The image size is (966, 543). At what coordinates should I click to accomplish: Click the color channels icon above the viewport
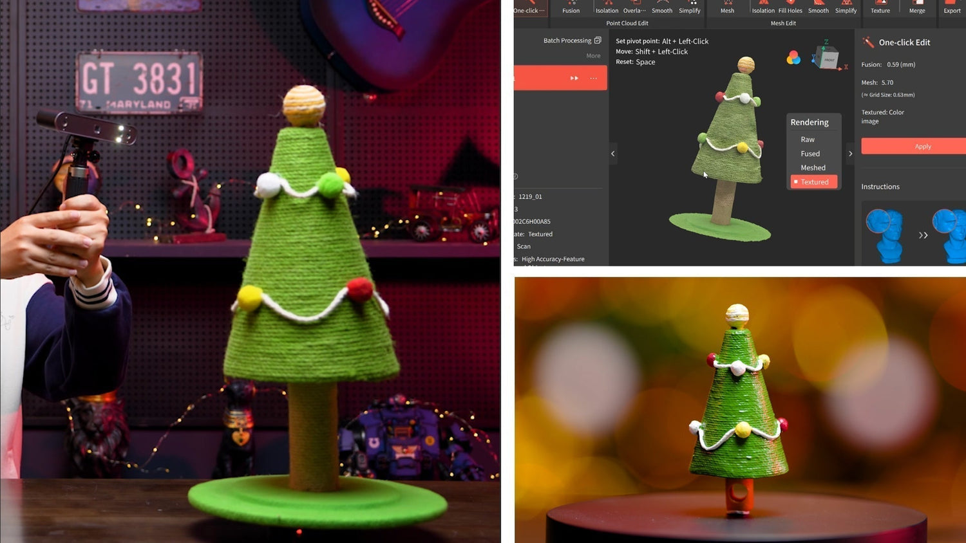click(793, 57)
